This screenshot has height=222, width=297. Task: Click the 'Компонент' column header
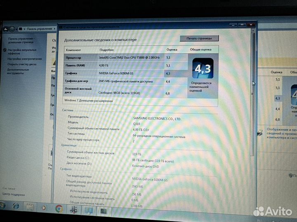(73, 50)
